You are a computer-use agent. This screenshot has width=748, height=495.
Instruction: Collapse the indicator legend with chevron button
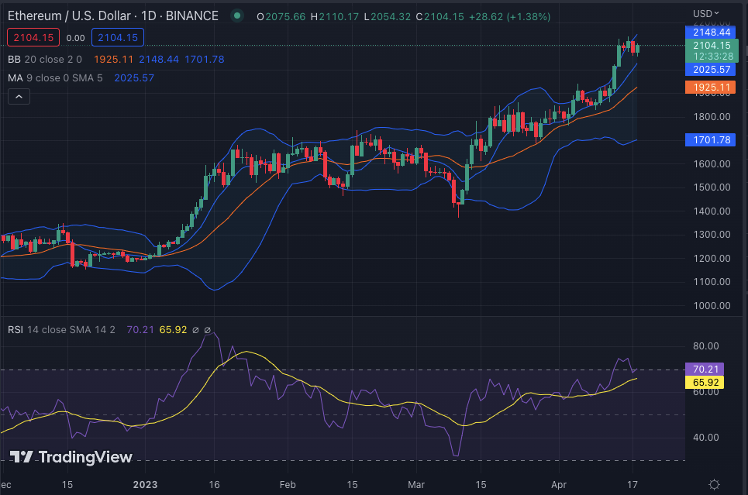tap(19, 97)
